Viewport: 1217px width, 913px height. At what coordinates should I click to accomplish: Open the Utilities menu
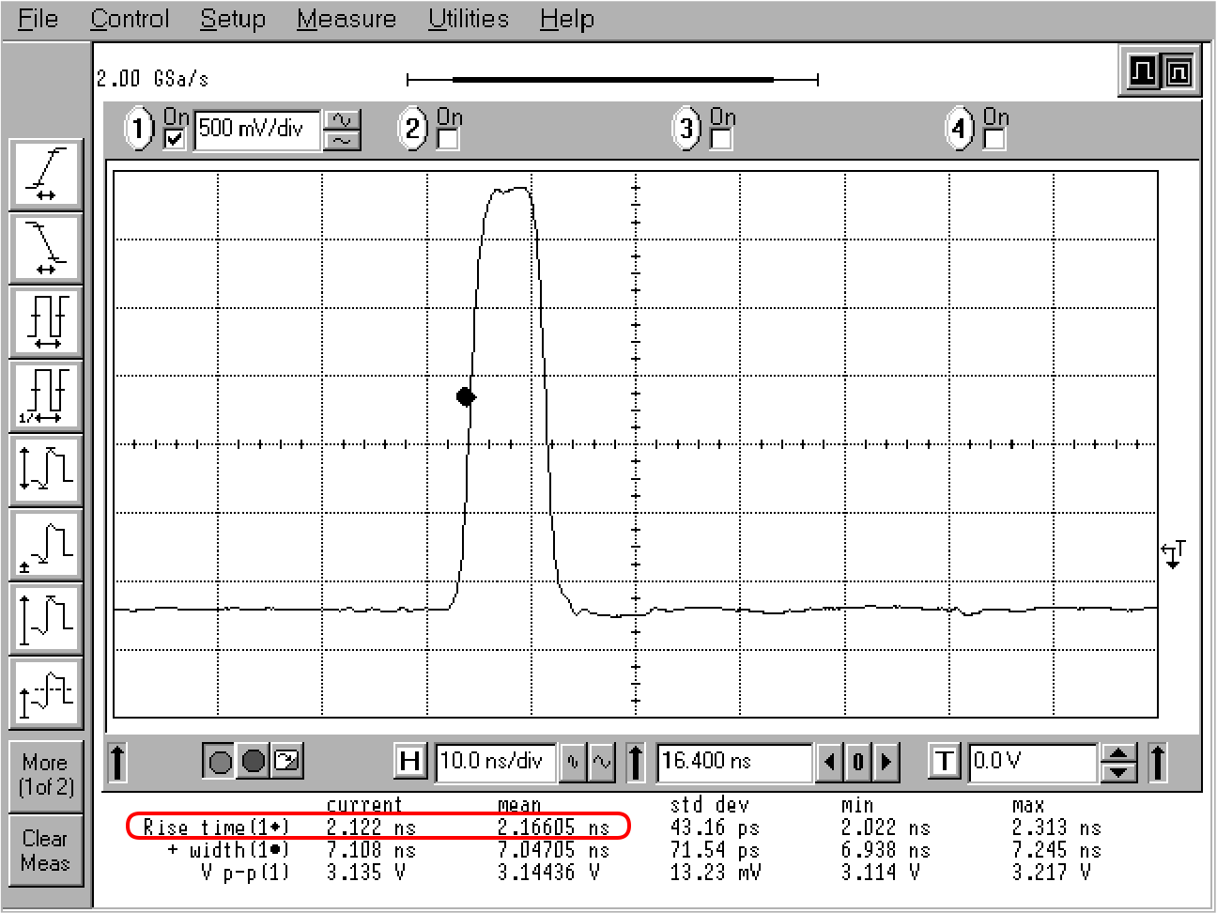(x=468, y=19)
